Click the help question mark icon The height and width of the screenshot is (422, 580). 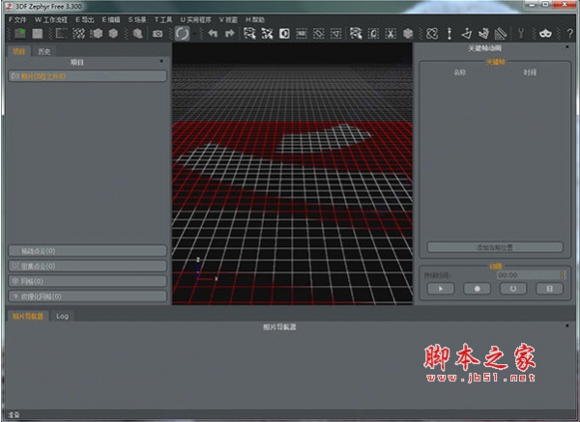tap(570, 33)
